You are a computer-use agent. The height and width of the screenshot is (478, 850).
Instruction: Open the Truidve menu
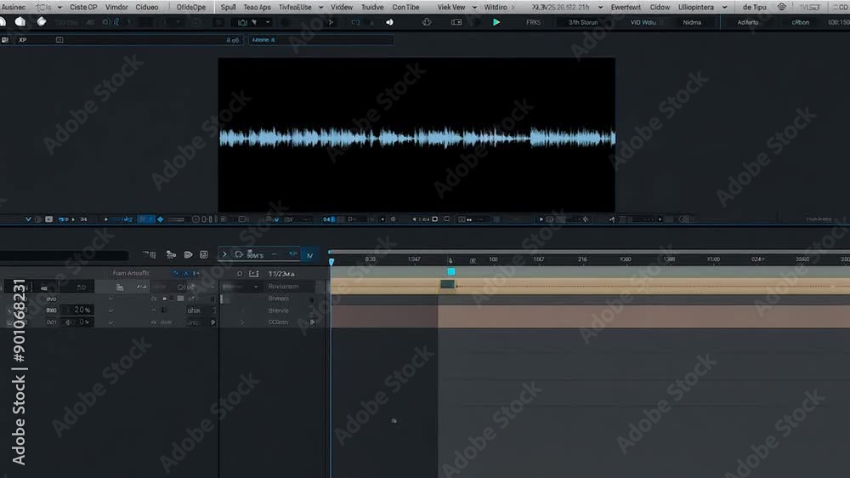coord(372,7)
